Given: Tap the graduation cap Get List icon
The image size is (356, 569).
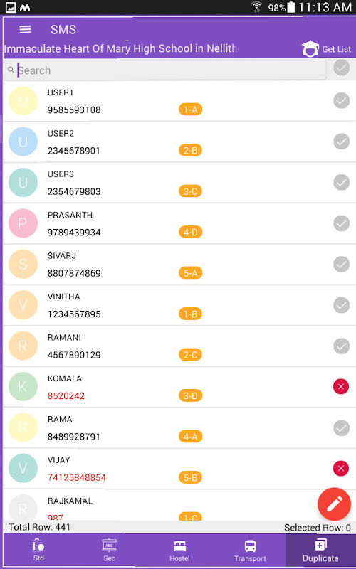Looking at the screenshot, I should pyautogui.click(x=310, y=48).
